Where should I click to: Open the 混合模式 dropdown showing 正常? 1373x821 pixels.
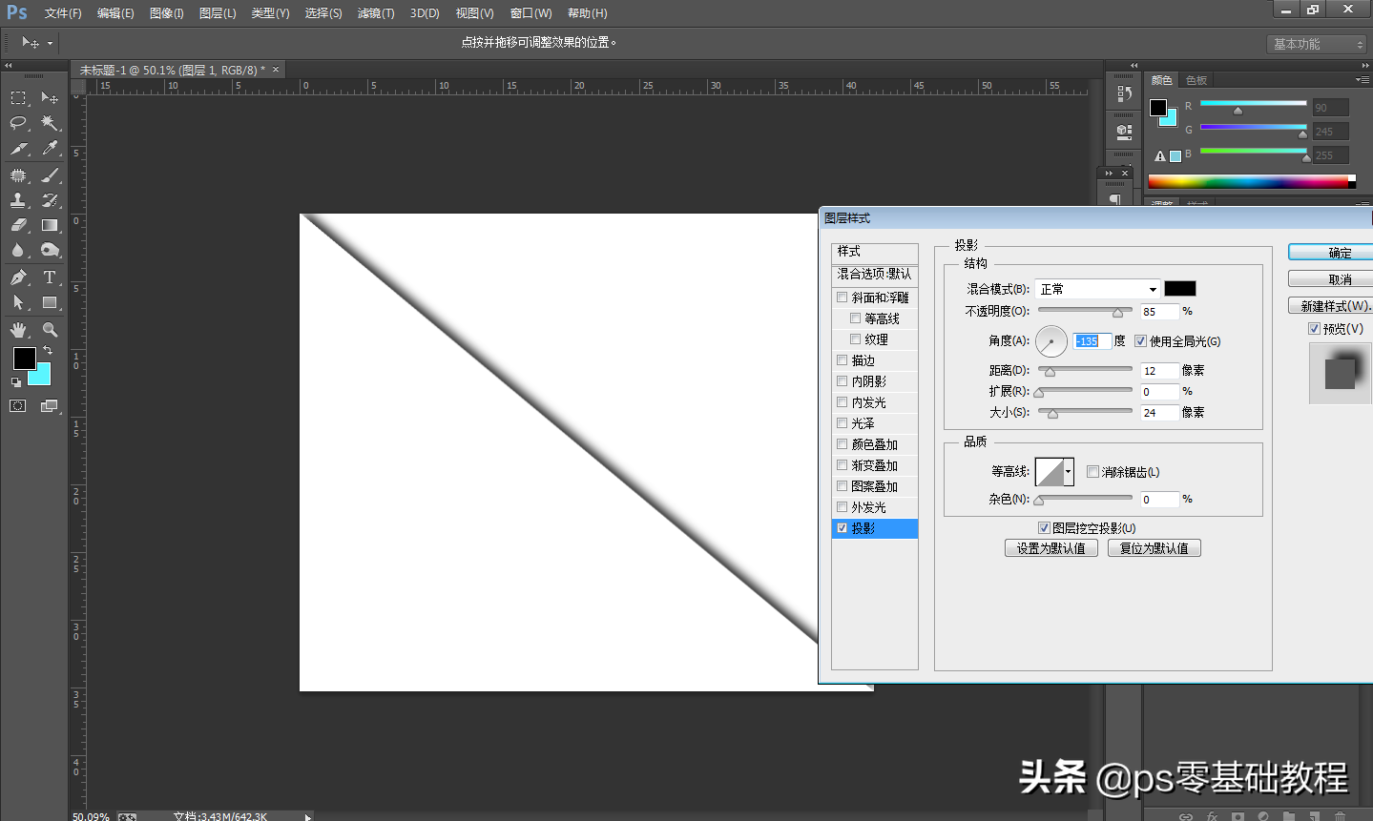click(x=1097, y=288)
